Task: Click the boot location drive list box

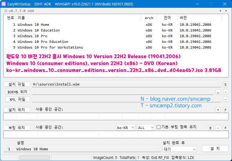Action: click(116, 134)
